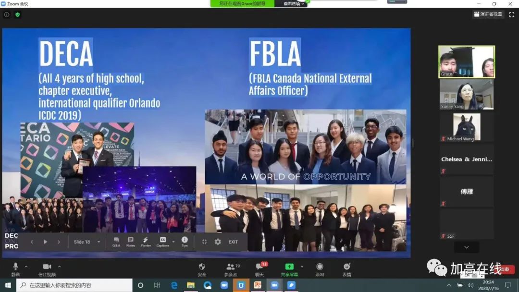Stop video using the camera button
Screen dimensions: 519x292
tap(47, 269)
